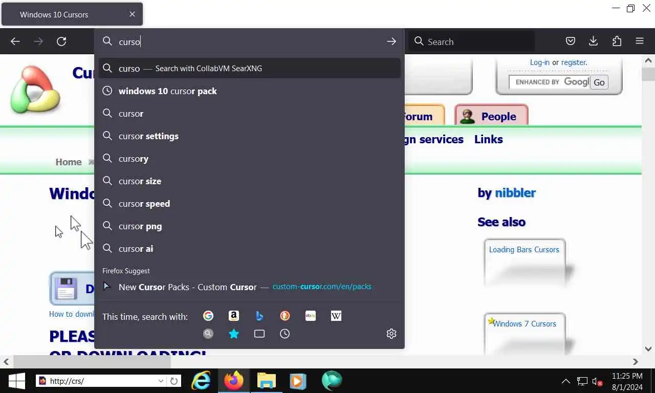Click the horizontal scrollbar right arrow

pyautogui.click(x=635, y=362)
